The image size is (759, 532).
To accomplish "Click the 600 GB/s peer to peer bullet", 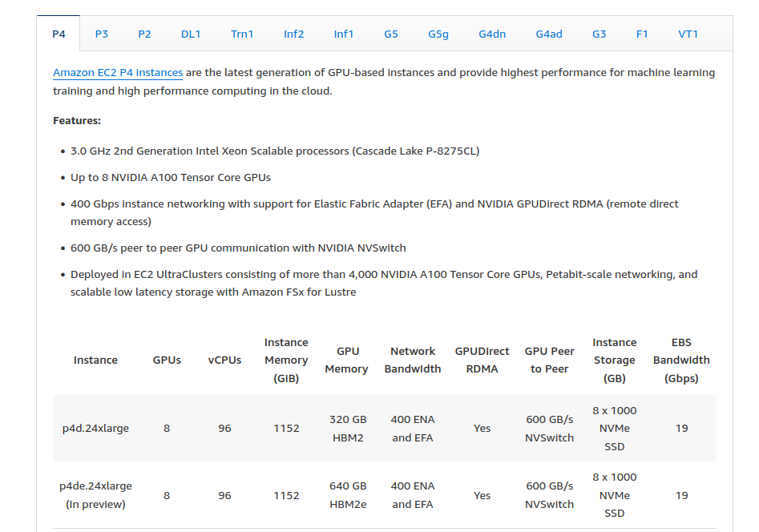I will (238, 248).
